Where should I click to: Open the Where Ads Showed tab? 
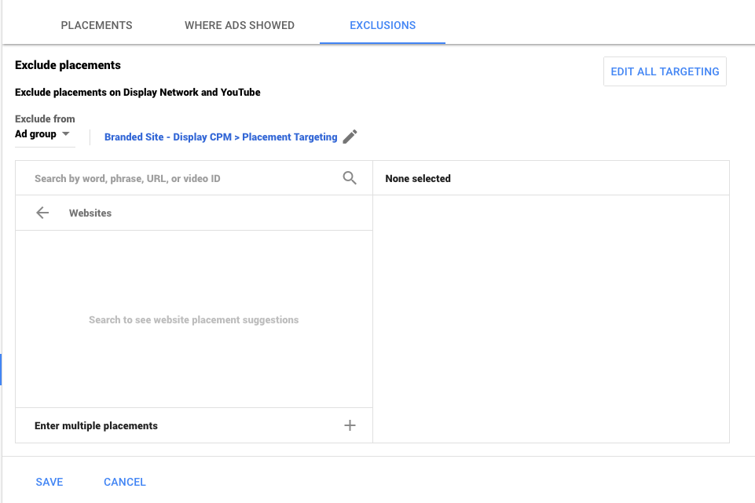pos(240,25)
